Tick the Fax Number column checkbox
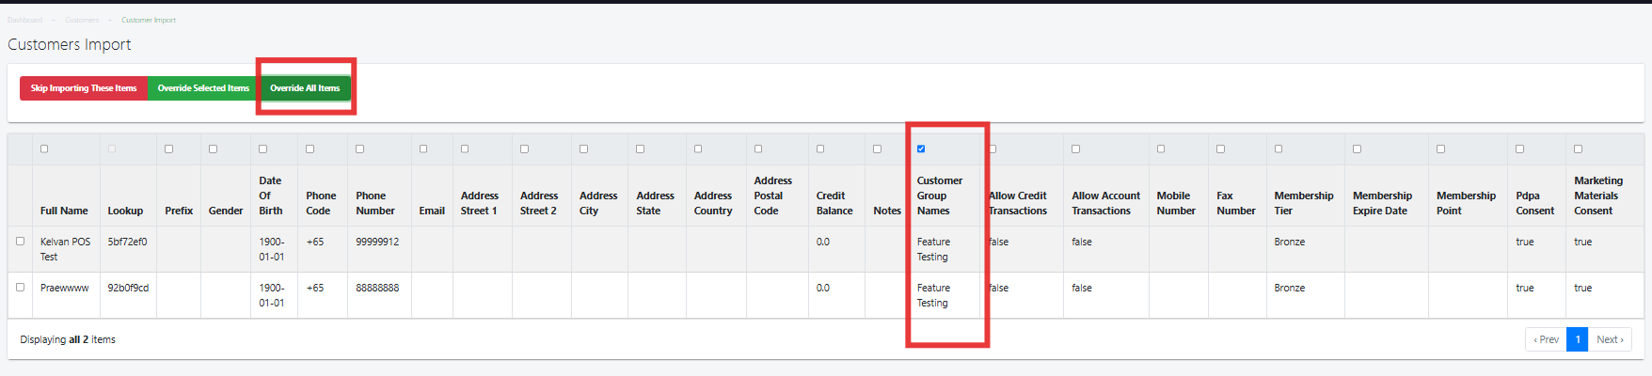The width and height of the screenshot is (1652, 376). (x=1220, y=149)
